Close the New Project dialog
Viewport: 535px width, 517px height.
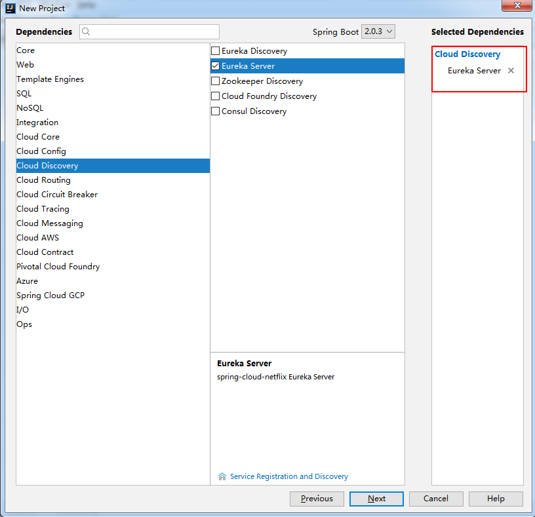coord(517,5)
